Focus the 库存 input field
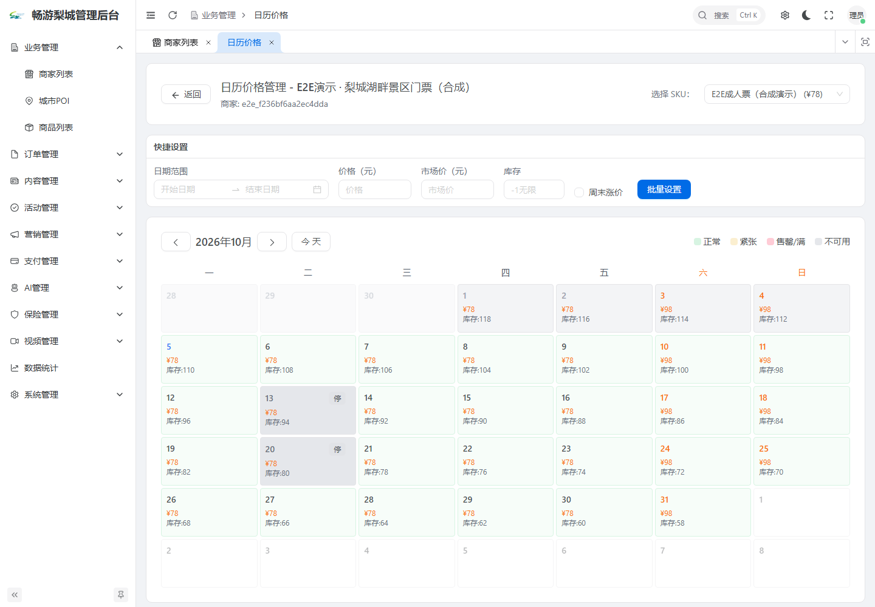 point(534,189)
